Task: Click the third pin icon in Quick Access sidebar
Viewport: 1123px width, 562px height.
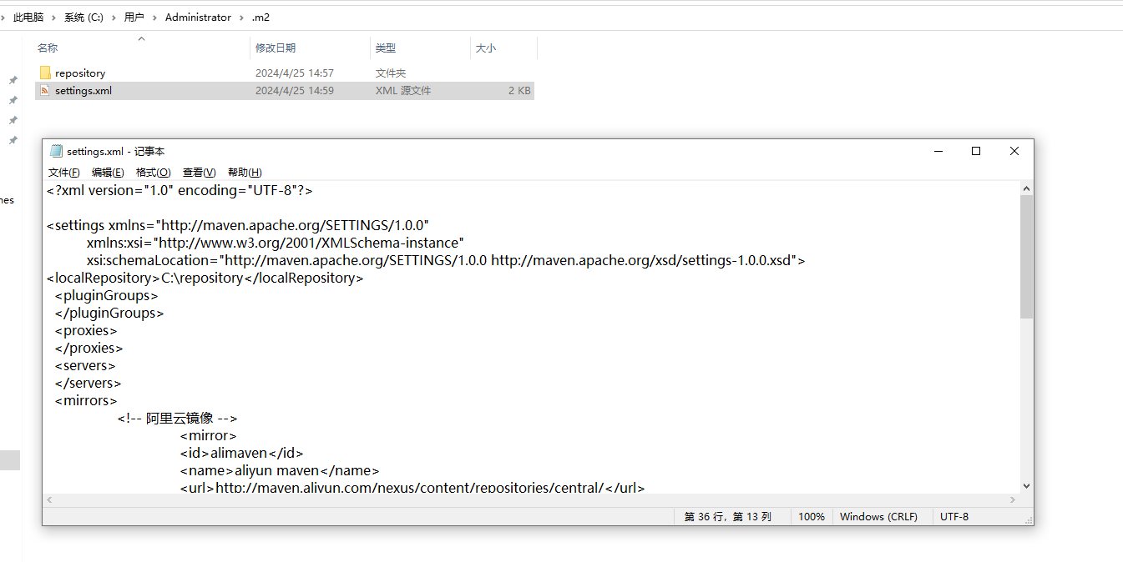Action: tap(12, 120)
